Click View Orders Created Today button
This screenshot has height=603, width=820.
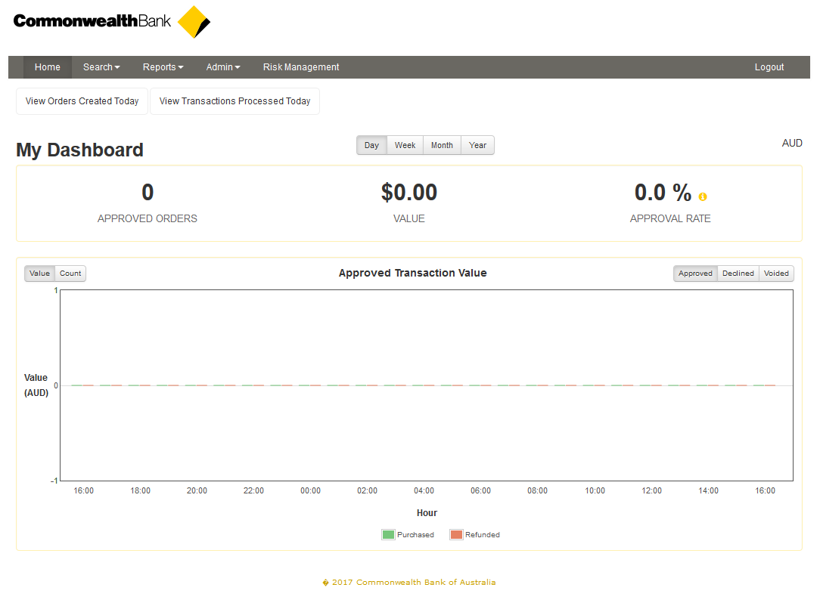click(x=82, y=101)
